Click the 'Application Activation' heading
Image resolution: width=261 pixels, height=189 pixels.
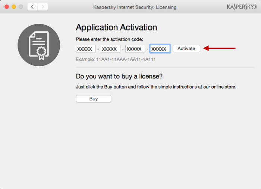pyautogui.click(x=116, y=28)
